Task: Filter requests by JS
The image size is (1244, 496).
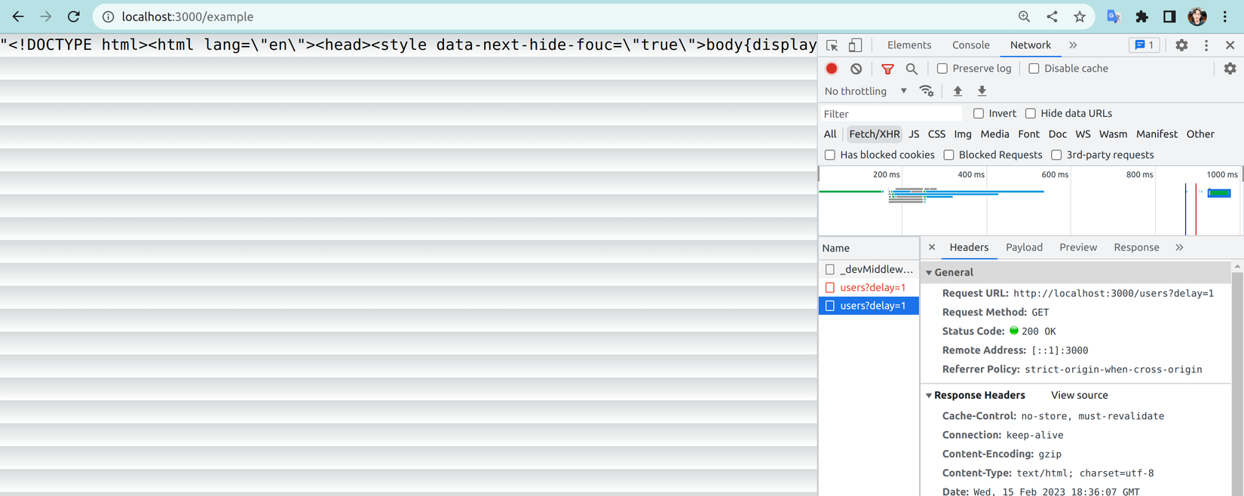Action: point(914,134)
